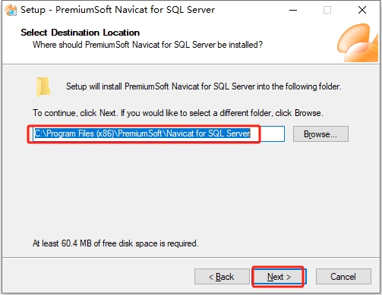Click the 'Select Destination Location' heading
The width and height of the screenshot is (382, 295).
[80, 33]
